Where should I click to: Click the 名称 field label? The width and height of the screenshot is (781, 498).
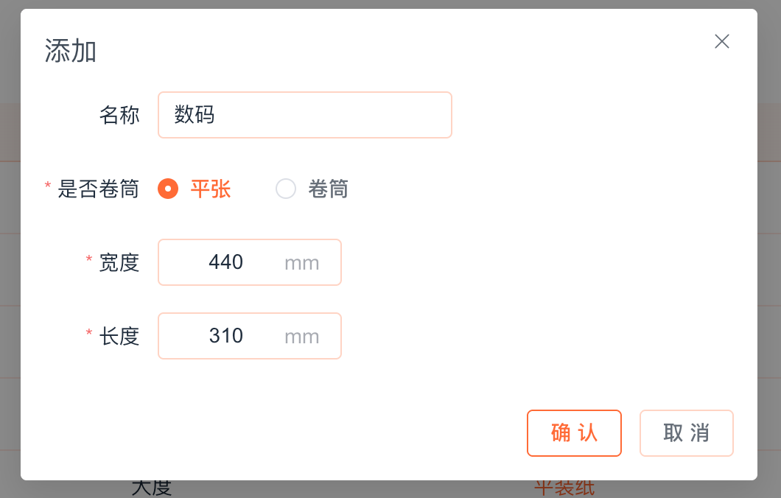coord(119,115)
